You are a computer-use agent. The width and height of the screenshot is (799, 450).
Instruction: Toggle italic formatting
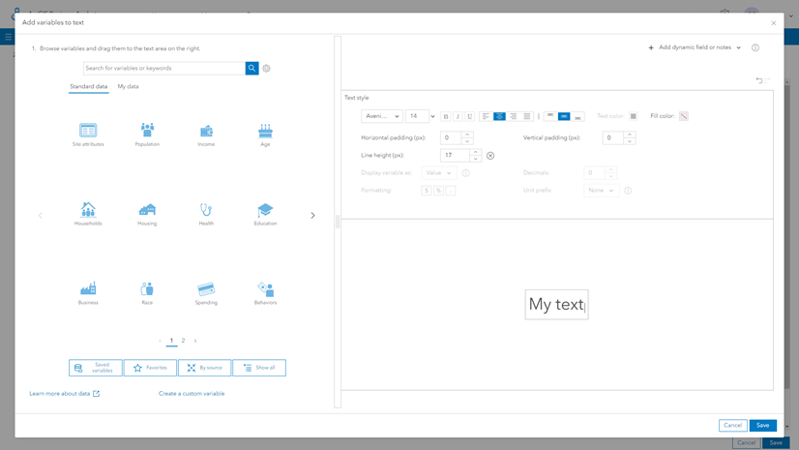pos(458,116)
